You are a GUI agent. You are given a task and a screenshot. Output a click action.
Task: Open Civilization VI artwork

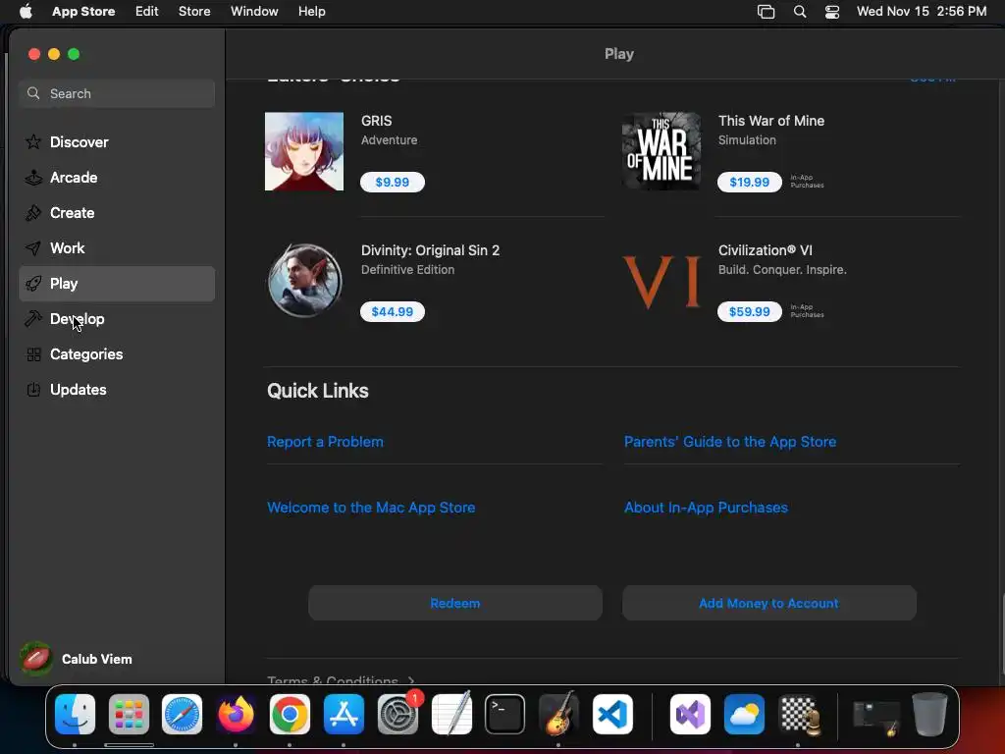661,281
